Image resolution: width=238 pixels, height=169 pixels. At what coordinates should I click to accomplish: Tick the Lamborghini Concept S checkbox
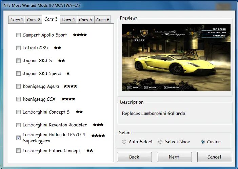18,112
